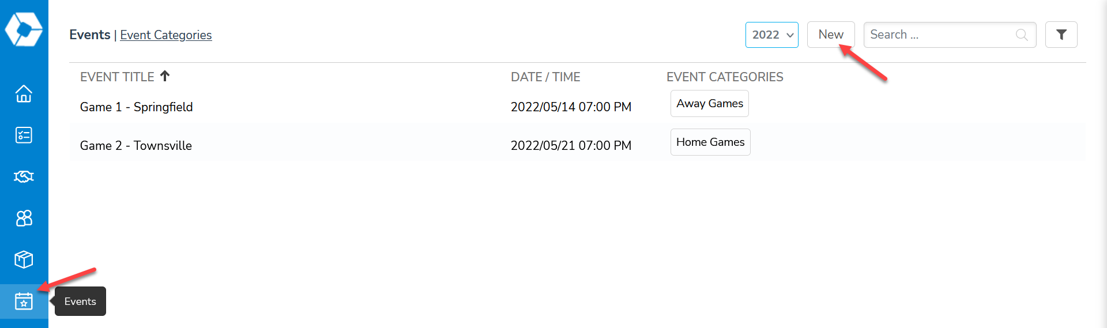Open the handshake sidebar icon
Image resolution: width=1107 pixels, height=328 pixels.
[24, 176]
